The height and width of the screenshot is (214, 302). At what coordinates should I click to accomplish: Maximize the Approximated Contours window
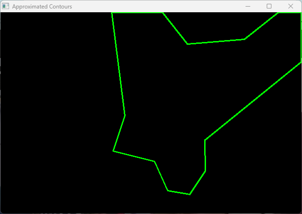pyautogui.click(x=269, y=7)
